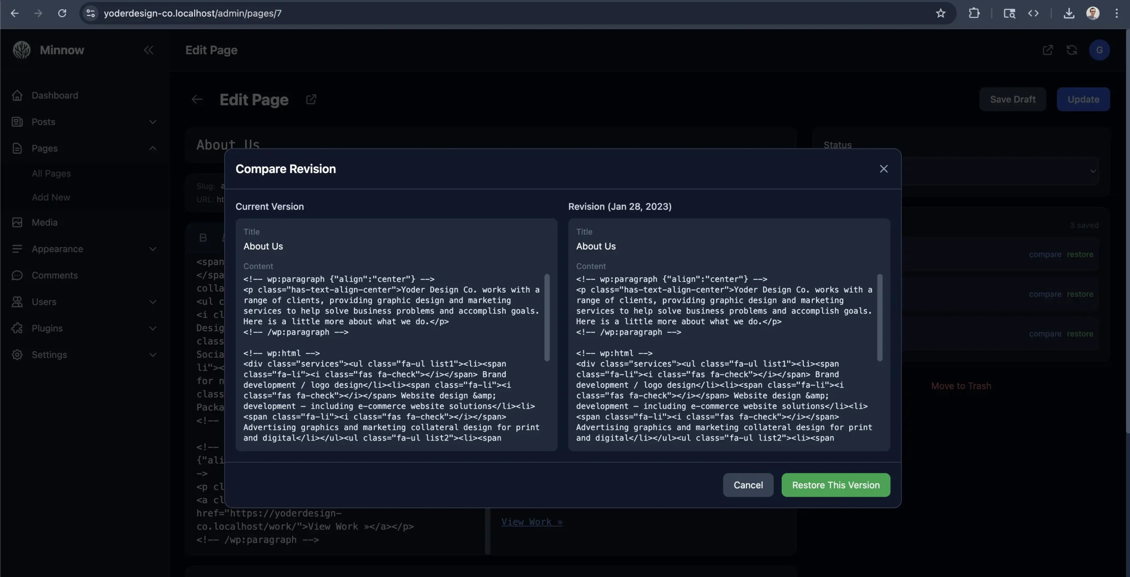The image size is (1130, 577).
Task: Click the Comments sidebar icon
Action: 17,275
